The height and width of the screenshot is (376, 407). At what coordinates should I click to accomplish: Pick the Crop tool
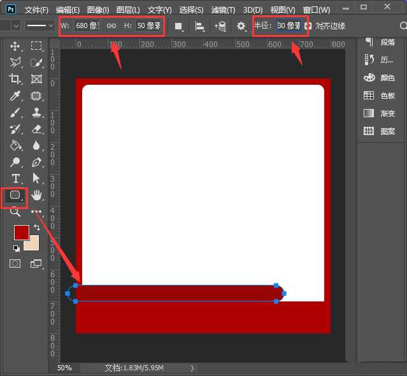pyautogui.click(x=15, y=79)
